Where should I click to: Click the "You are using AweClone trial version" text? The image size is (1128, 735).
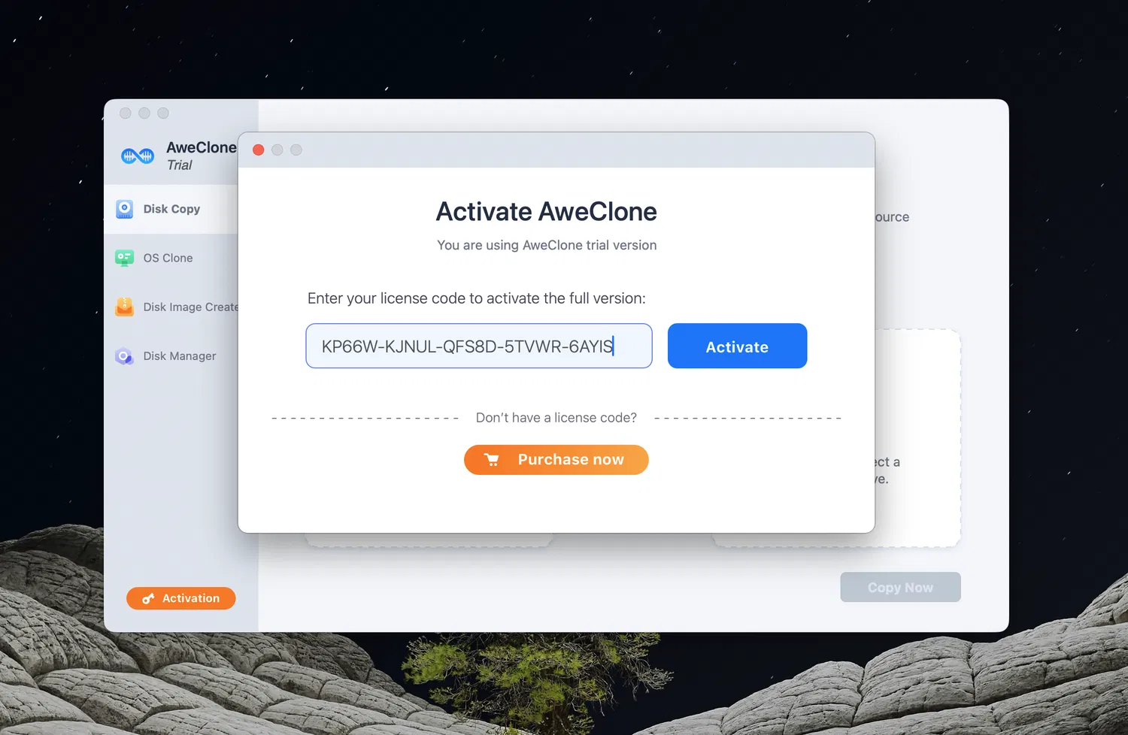tap(547, 245)
